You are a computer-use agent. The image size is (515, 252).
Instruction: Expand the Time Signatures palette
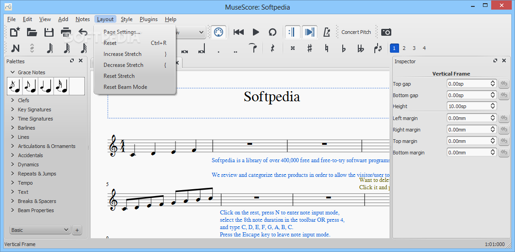(13, 119)
